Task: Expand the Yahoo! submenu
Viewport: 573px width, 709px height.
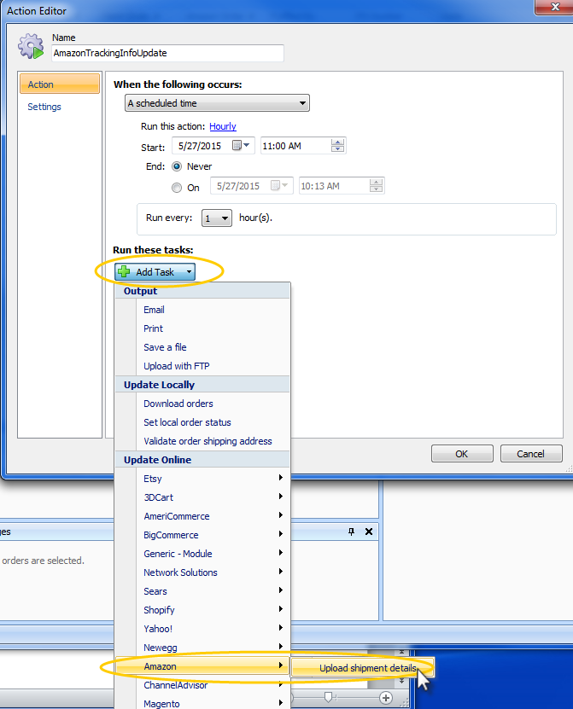Action: point(202,629)
